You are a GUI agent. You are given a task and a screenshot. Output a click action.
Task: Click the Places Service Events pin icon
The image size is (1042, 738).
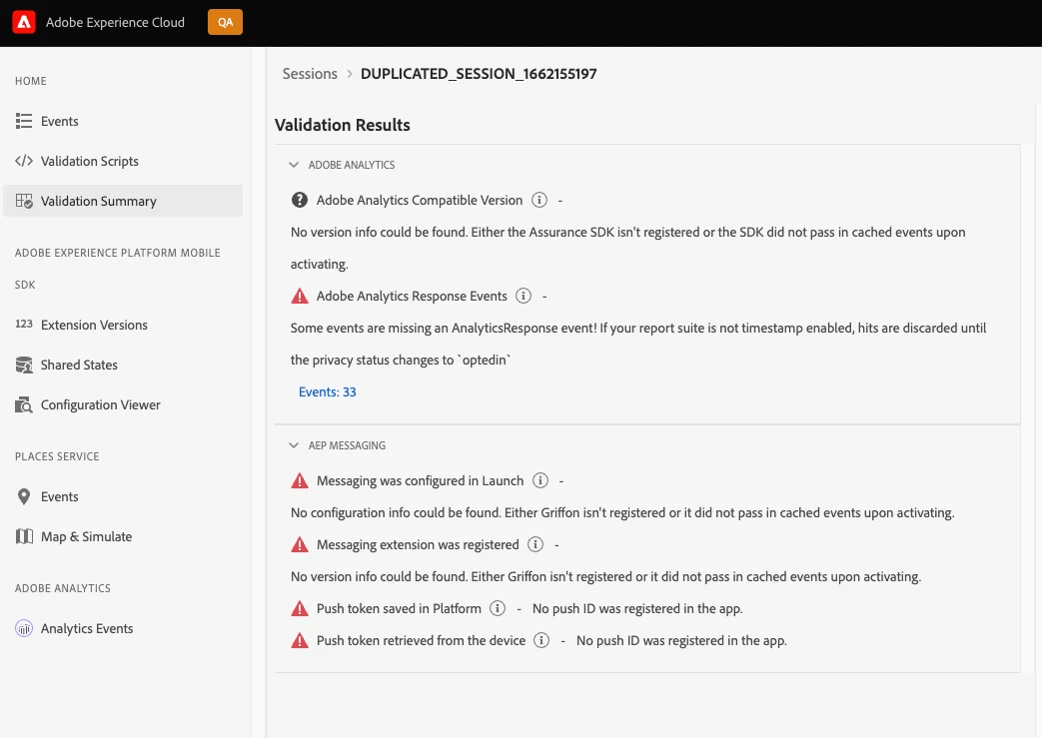tap(24, 496)
